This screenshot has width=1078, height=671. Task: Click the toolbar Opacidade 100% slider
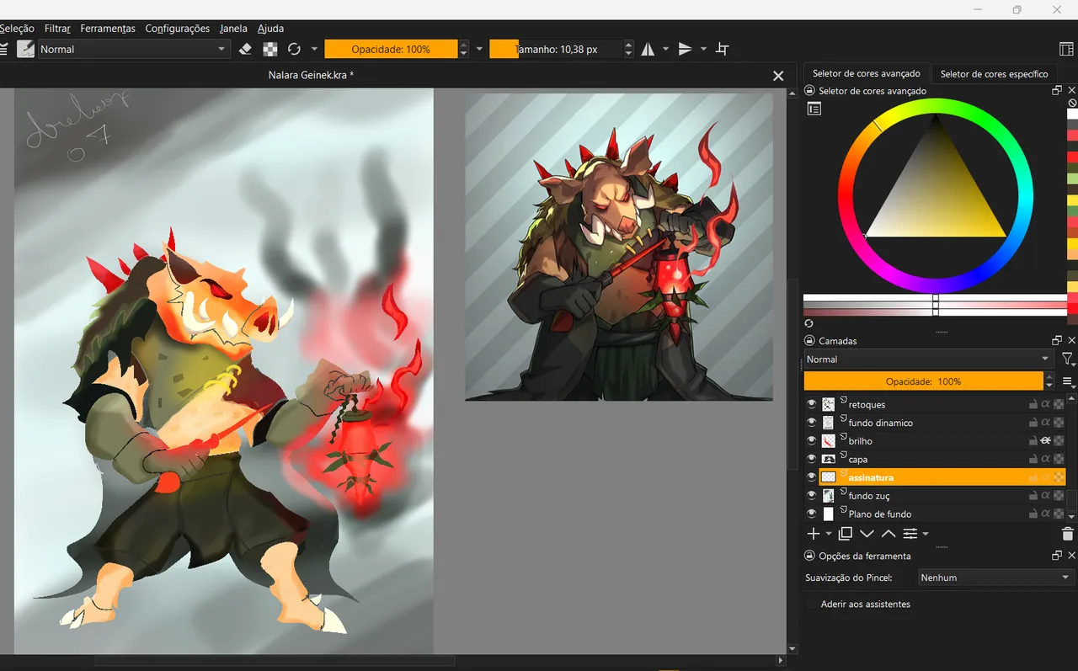tap(391, 50)
